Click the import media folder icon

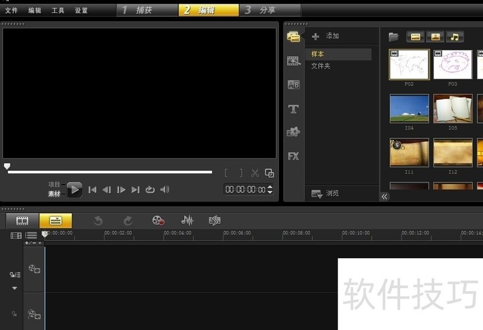coord(394,37)
